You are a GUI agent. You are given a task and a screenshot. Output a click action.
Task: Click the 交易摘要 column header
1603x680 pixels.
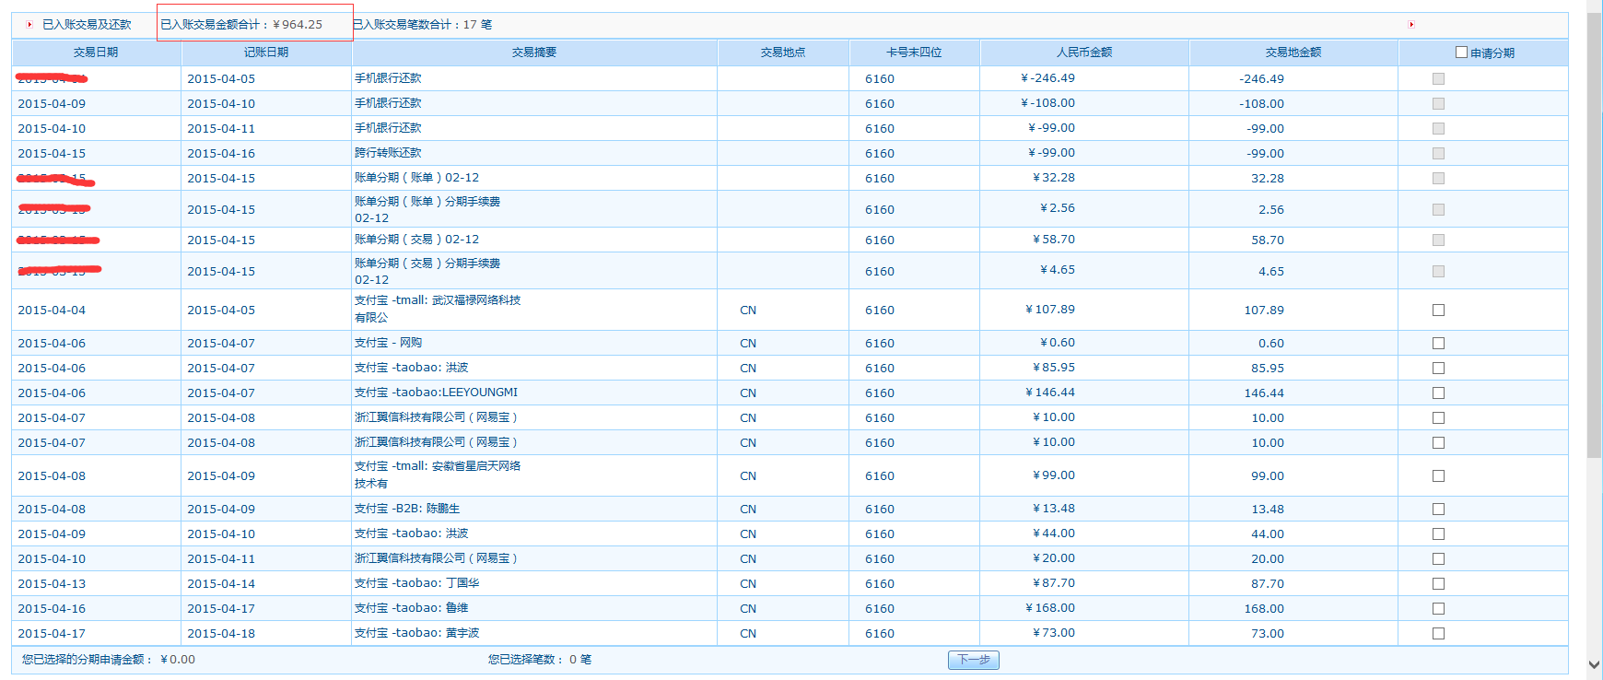pyautogui.click(x=534, y=53)
